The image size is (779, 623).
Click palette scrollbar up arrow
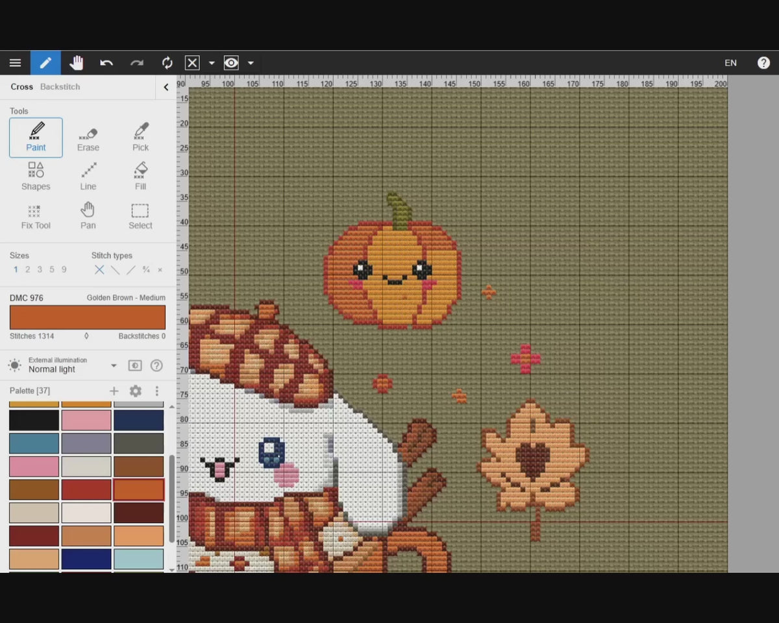171,407
